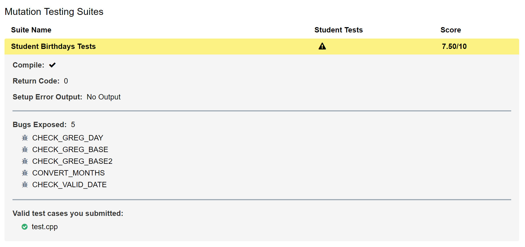Select the CHECK_VALID_DATE bug name

(x=69, y=185)
